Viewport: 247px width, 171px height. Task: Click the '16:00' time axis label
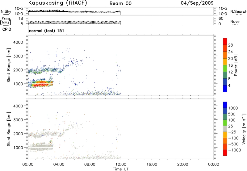[152, 165]
